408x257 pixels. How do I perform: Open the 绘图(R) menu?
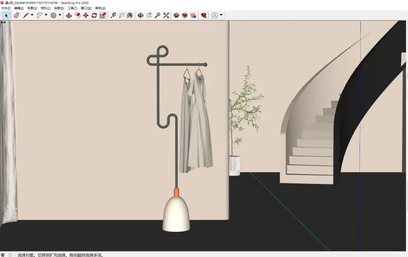(x=59, y=8)
